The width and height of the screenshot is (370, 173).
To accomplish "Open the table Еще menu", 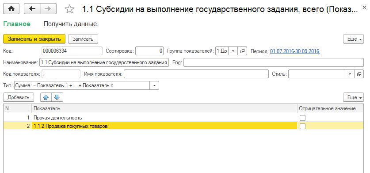I will pos(354,97).
